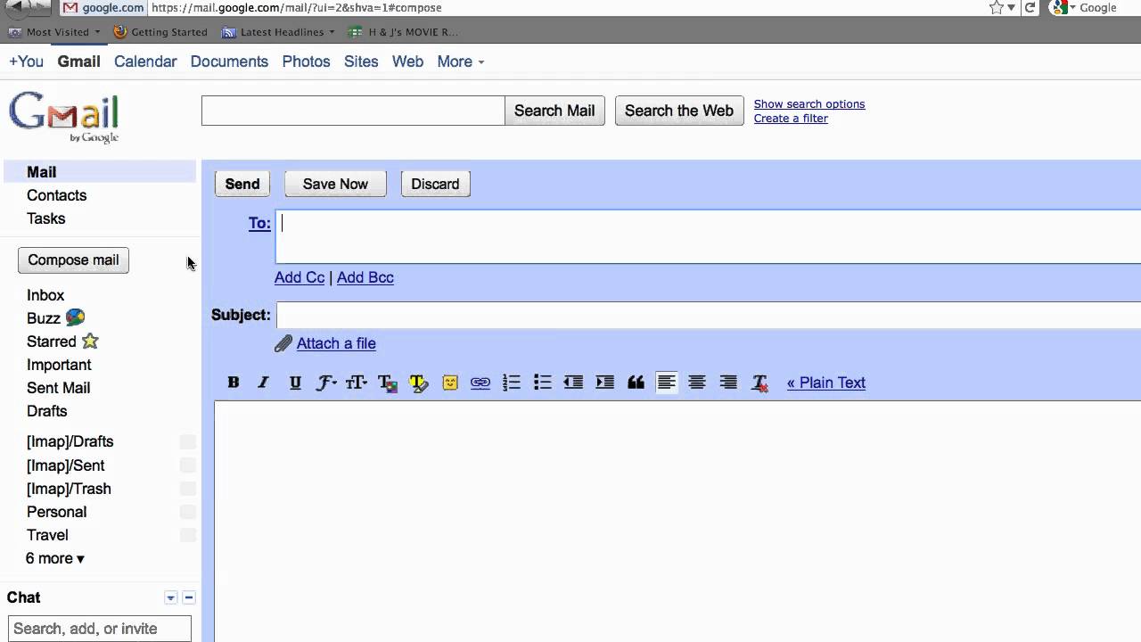The height and width of the screenshot is (642, 1141).
Task: Toggle bold formatting in the toolbar
Action: (234, 383)
